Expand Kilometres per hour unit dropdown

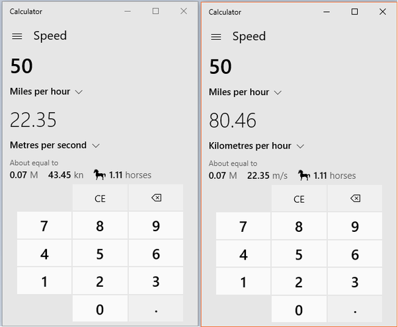[257, 146]
